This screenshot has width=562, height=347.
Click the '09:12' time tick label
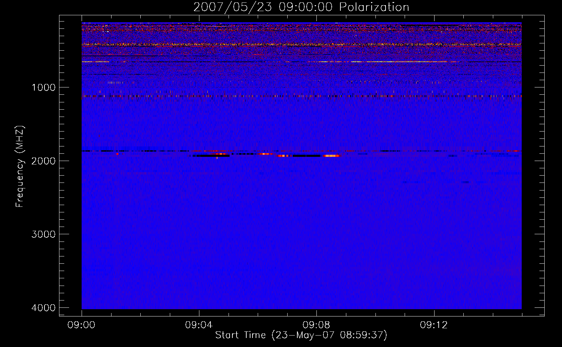tap(434, 325)
